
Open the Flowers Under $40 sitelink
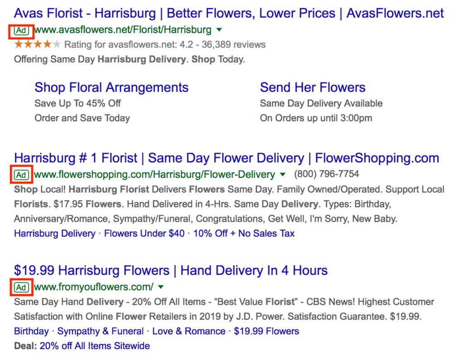pyautogui.click(x=145, y=233)
